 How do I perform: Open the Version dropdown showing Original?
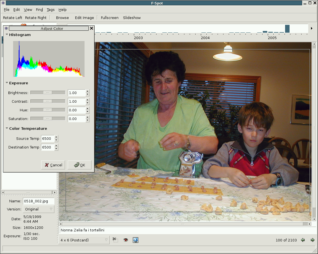tap(38, 209)
